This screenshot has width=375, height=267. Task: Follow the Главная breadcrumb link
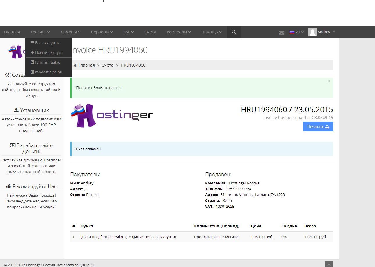click(x=86, y=65)
